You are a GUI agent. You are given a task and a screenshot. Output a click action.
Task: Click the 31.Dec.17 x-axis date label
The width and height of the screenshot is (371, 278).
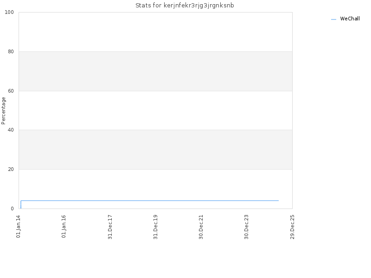point(110,227)
